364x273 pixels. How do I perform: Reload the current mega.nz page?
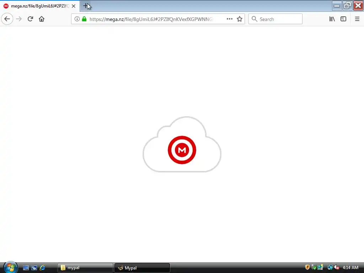(30, 19)
